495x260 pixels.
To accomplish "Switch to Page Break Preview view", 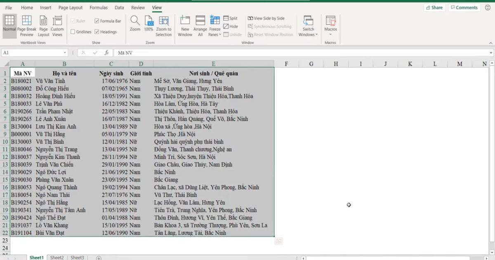I will (x=26, y=25).
